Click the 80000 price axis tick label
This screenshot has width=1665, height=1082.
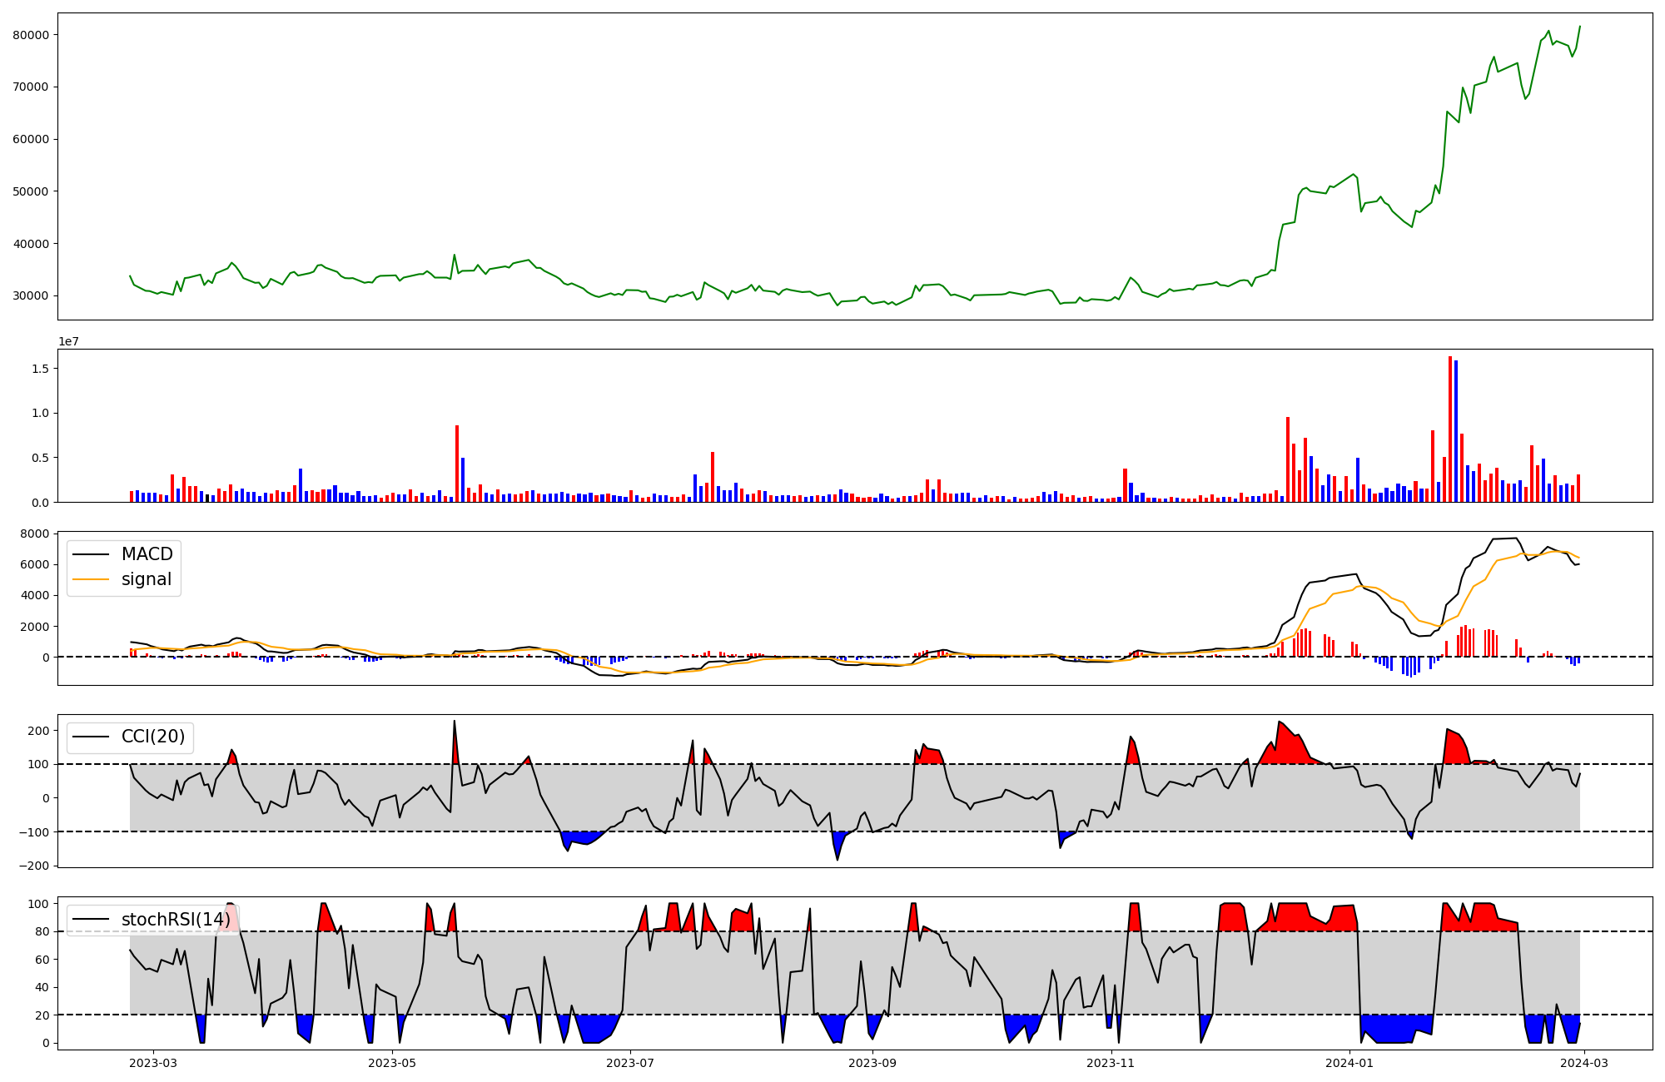coord(31,35)
